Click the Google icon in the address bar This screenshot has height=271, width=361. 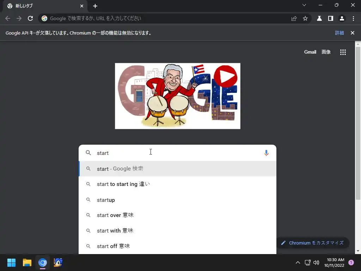(44, 18)
